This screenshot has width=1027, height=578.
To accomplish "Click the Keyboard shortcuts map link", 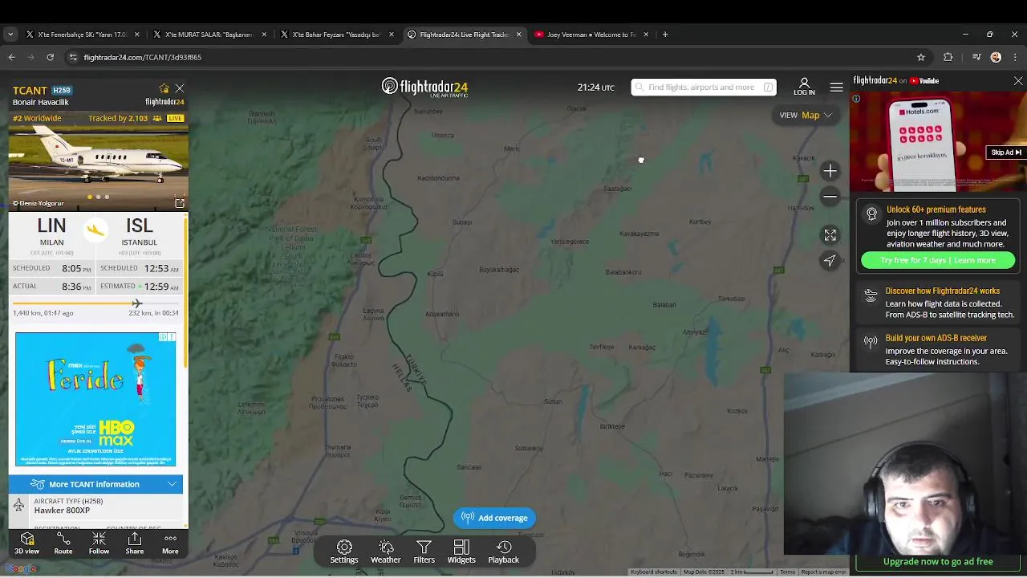I will pos(654,572).
